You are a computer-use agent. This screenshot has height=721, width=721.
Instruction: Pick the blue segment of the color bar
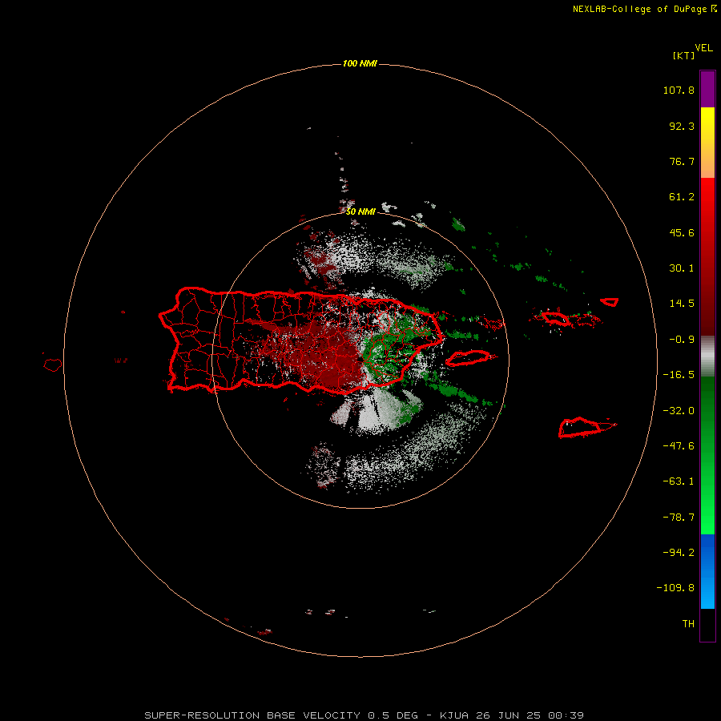(x=707, y=571)
